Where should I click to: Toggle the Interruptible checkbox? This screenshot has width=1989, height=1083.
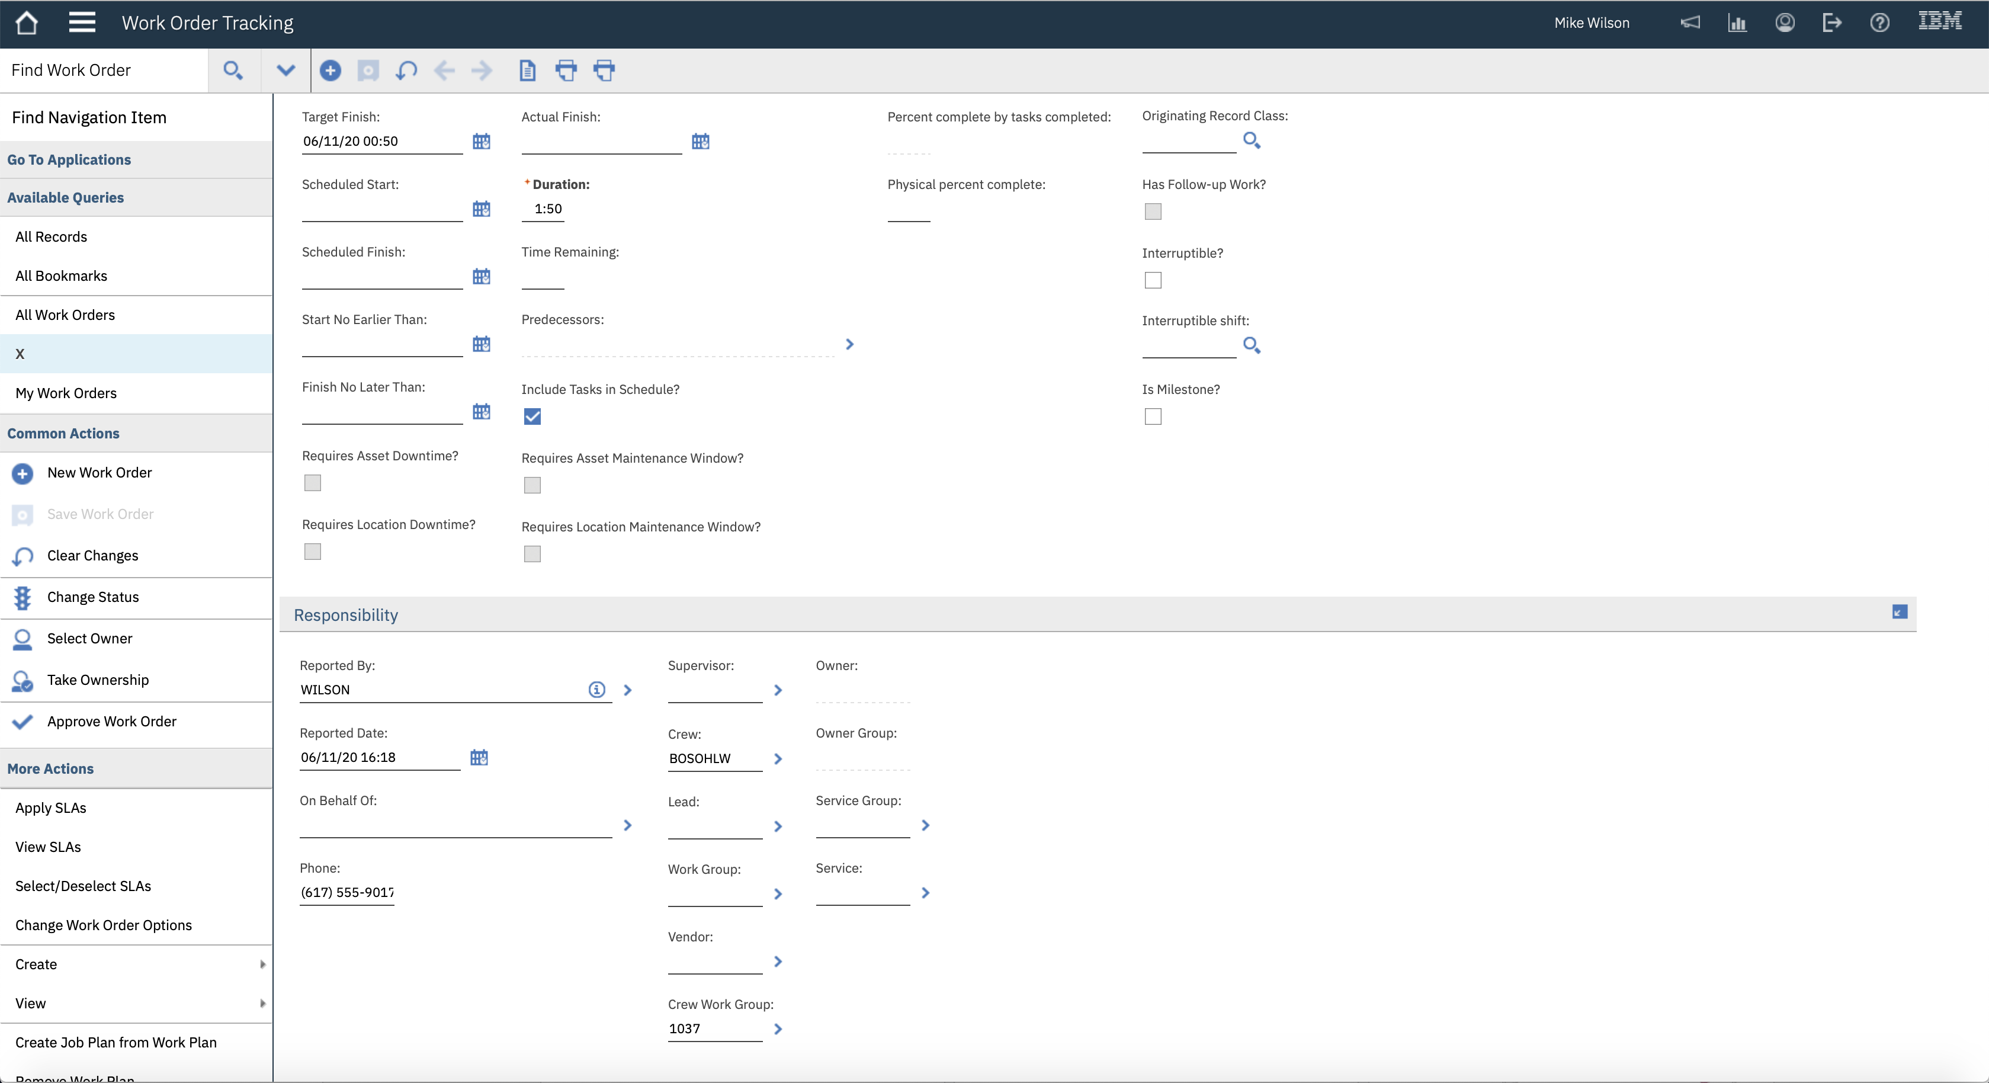tap(1153, 280)
